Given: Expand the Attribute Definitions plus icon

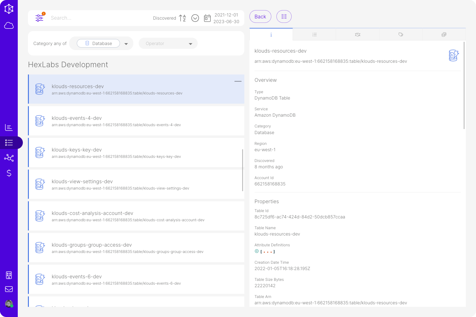Looking at the screenshot, I should (x=257, y=251).
